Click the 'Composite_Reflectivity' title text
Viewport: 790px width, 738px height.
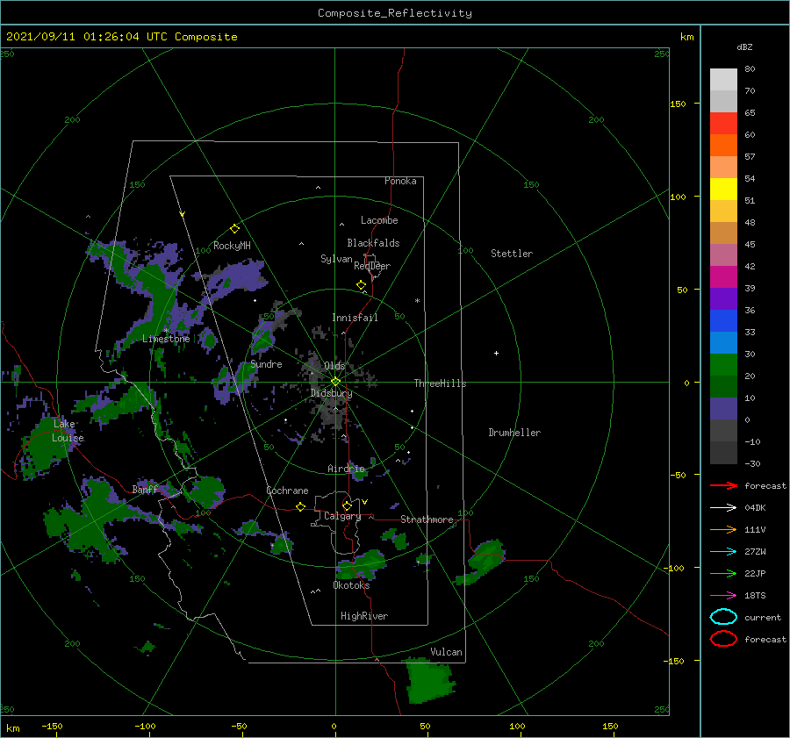(395, 13)
